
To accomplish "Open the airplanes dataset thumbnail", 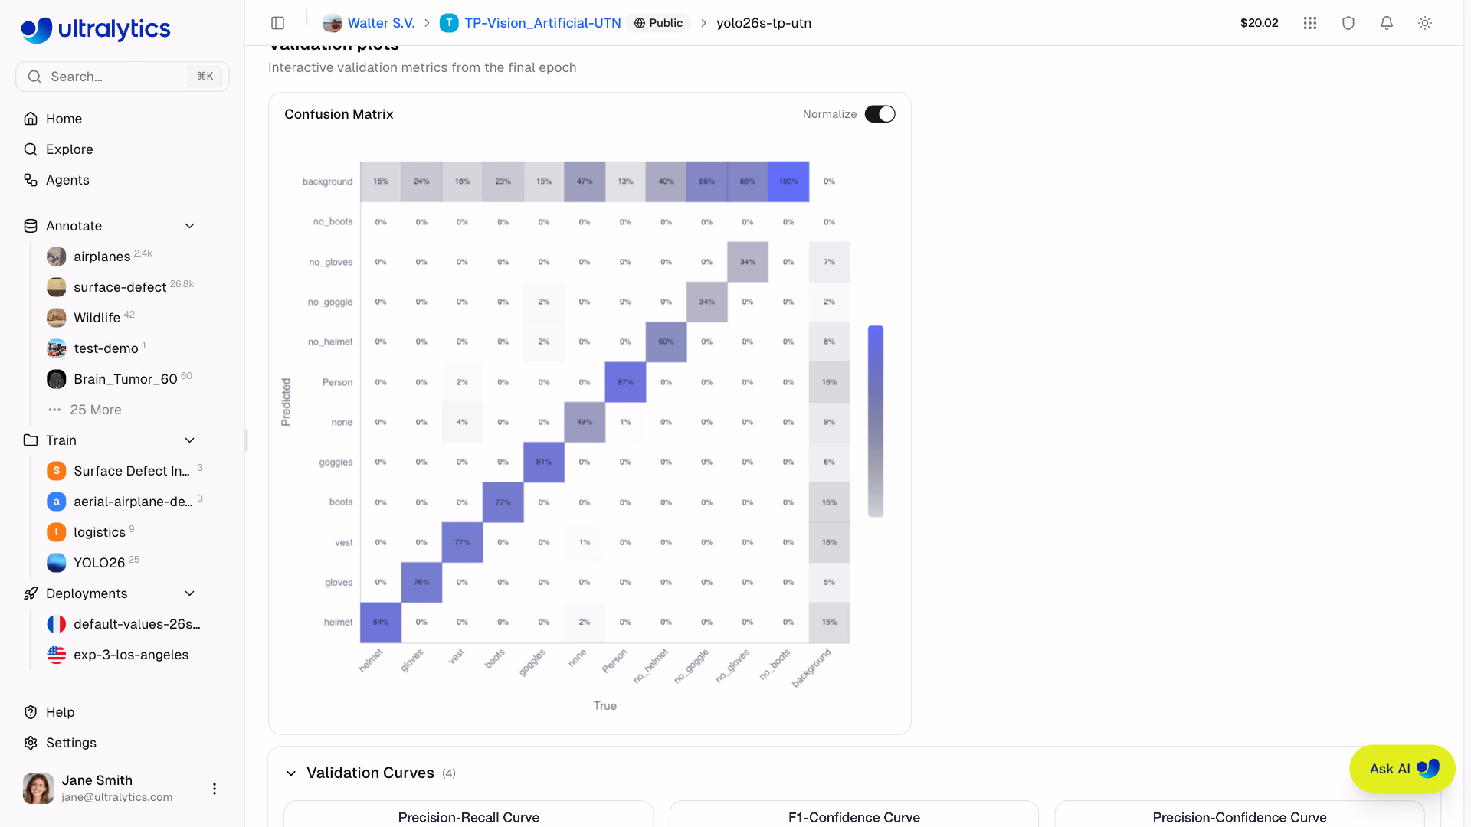I will tap(57, 257).
